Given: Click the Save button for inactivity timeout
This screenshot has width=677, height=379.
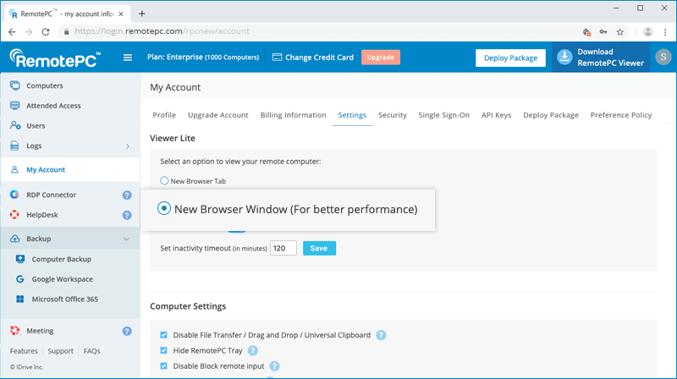Looking at the screenshot, I should point(319,248).
